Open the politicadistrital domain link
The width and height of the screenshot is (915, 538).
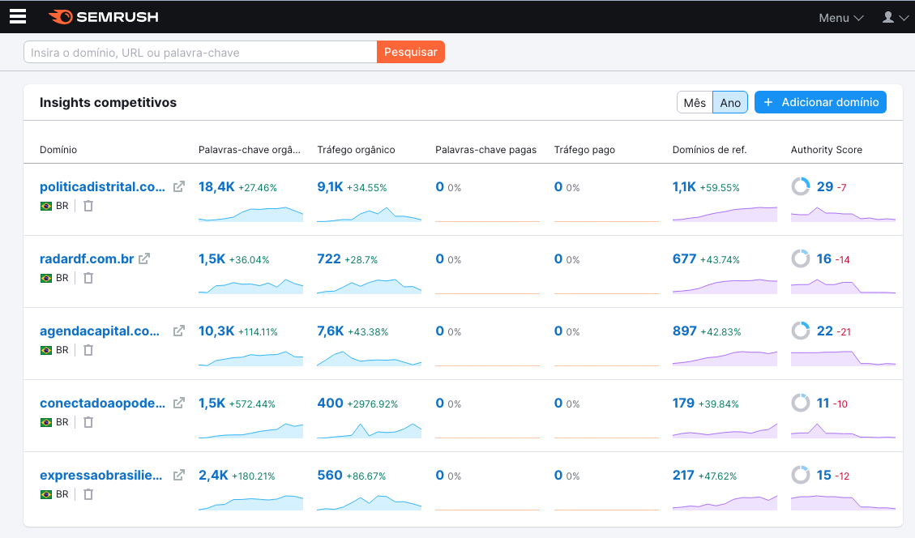(x=102, y=186)
